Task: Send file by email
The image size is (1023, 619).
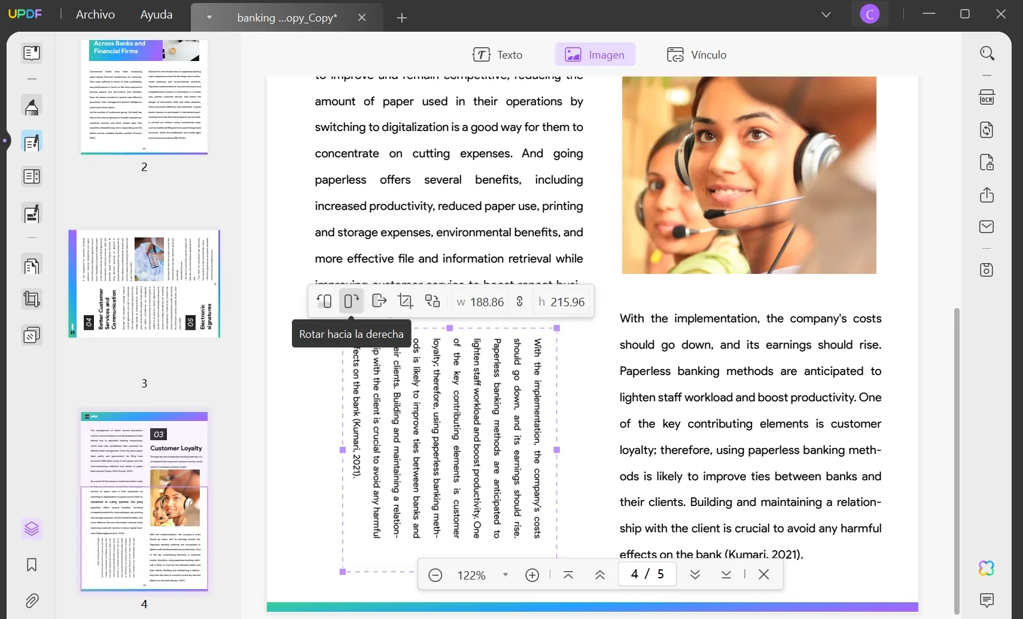Action: [x=987, y=227]
